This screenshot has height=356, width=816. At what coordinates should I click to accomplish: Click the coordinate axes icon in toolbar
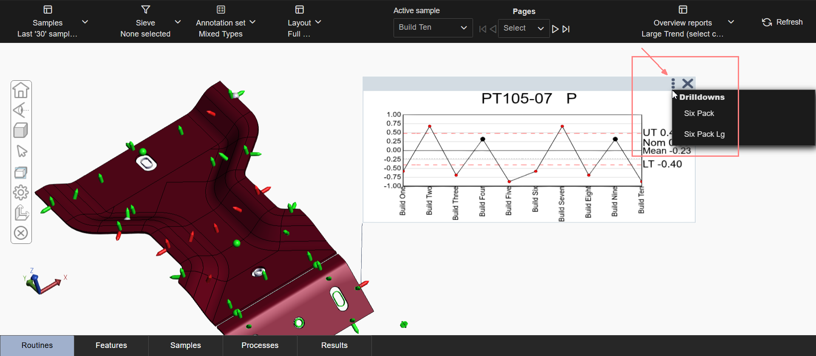pyautogui.click(x=21, y=213)
